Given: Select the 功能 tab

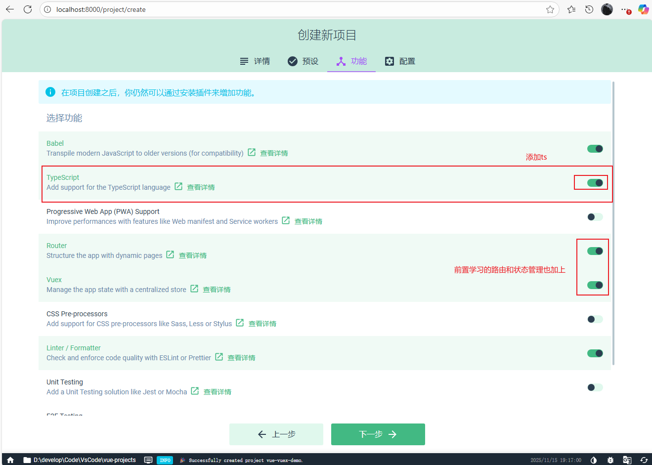Looking at the screenshot, I should [351, 61].
